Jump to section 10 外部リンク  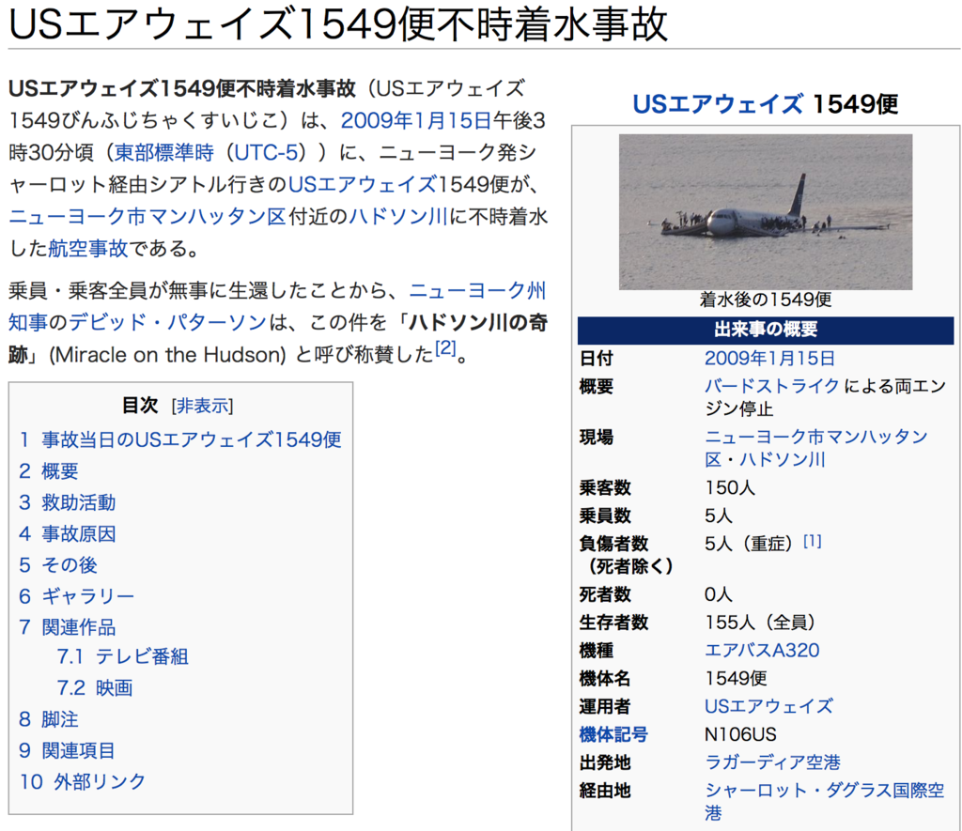tap(83, 782)
